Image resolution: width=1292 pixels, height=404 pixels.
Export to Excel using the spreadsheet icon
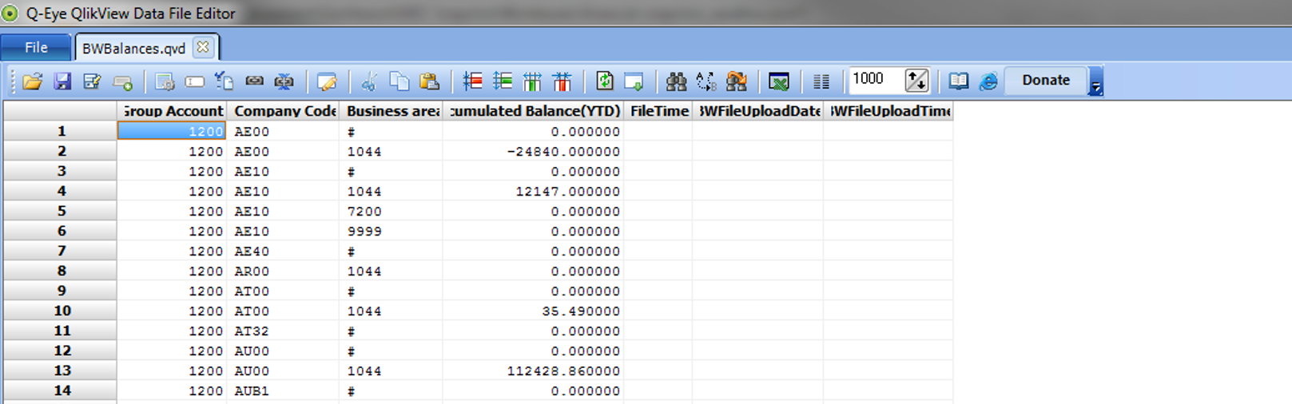778,81
